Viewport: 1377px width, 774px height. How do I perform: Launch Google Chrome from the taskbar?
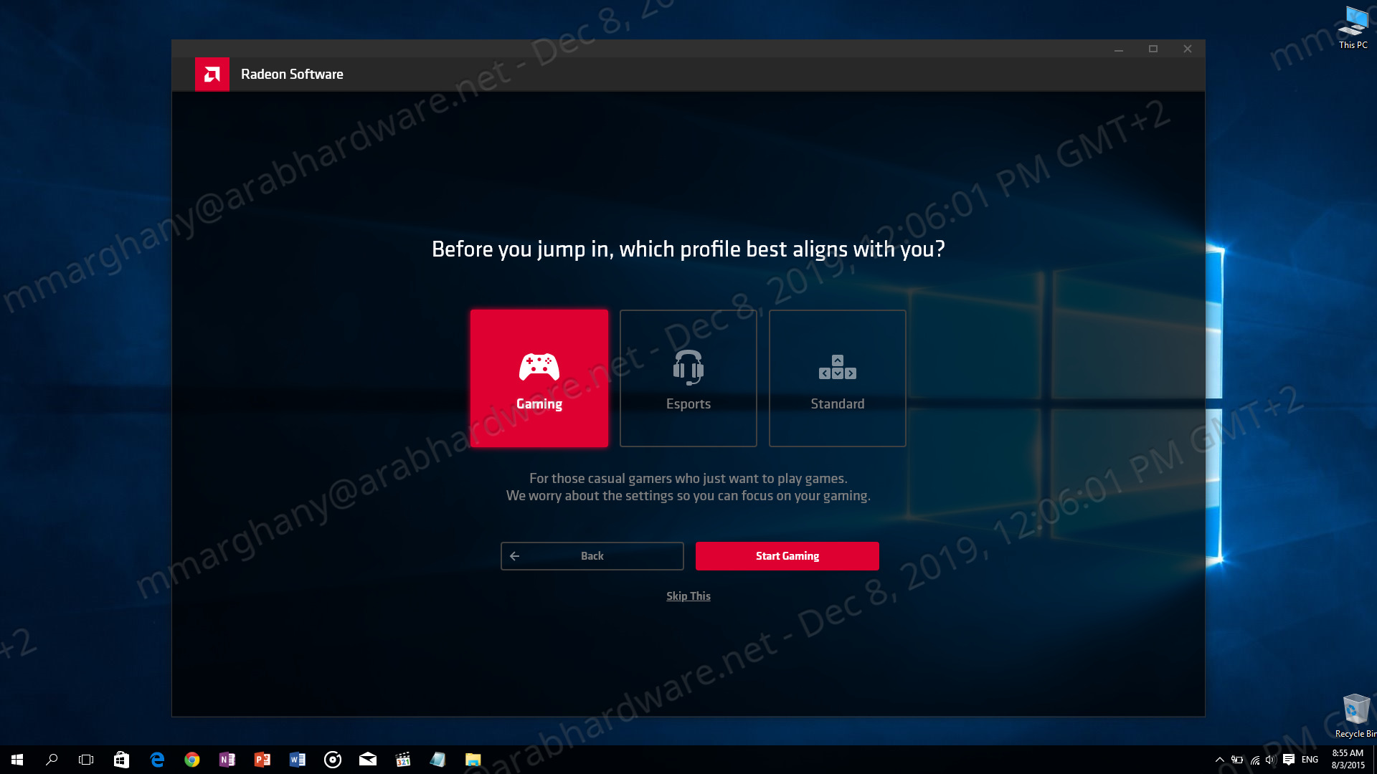191,760
